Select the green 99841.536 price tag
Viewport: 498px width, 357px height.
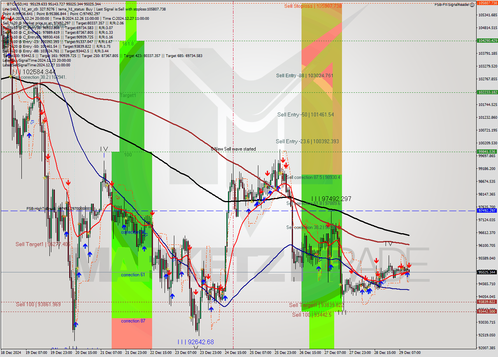click(x=487, y=152)
